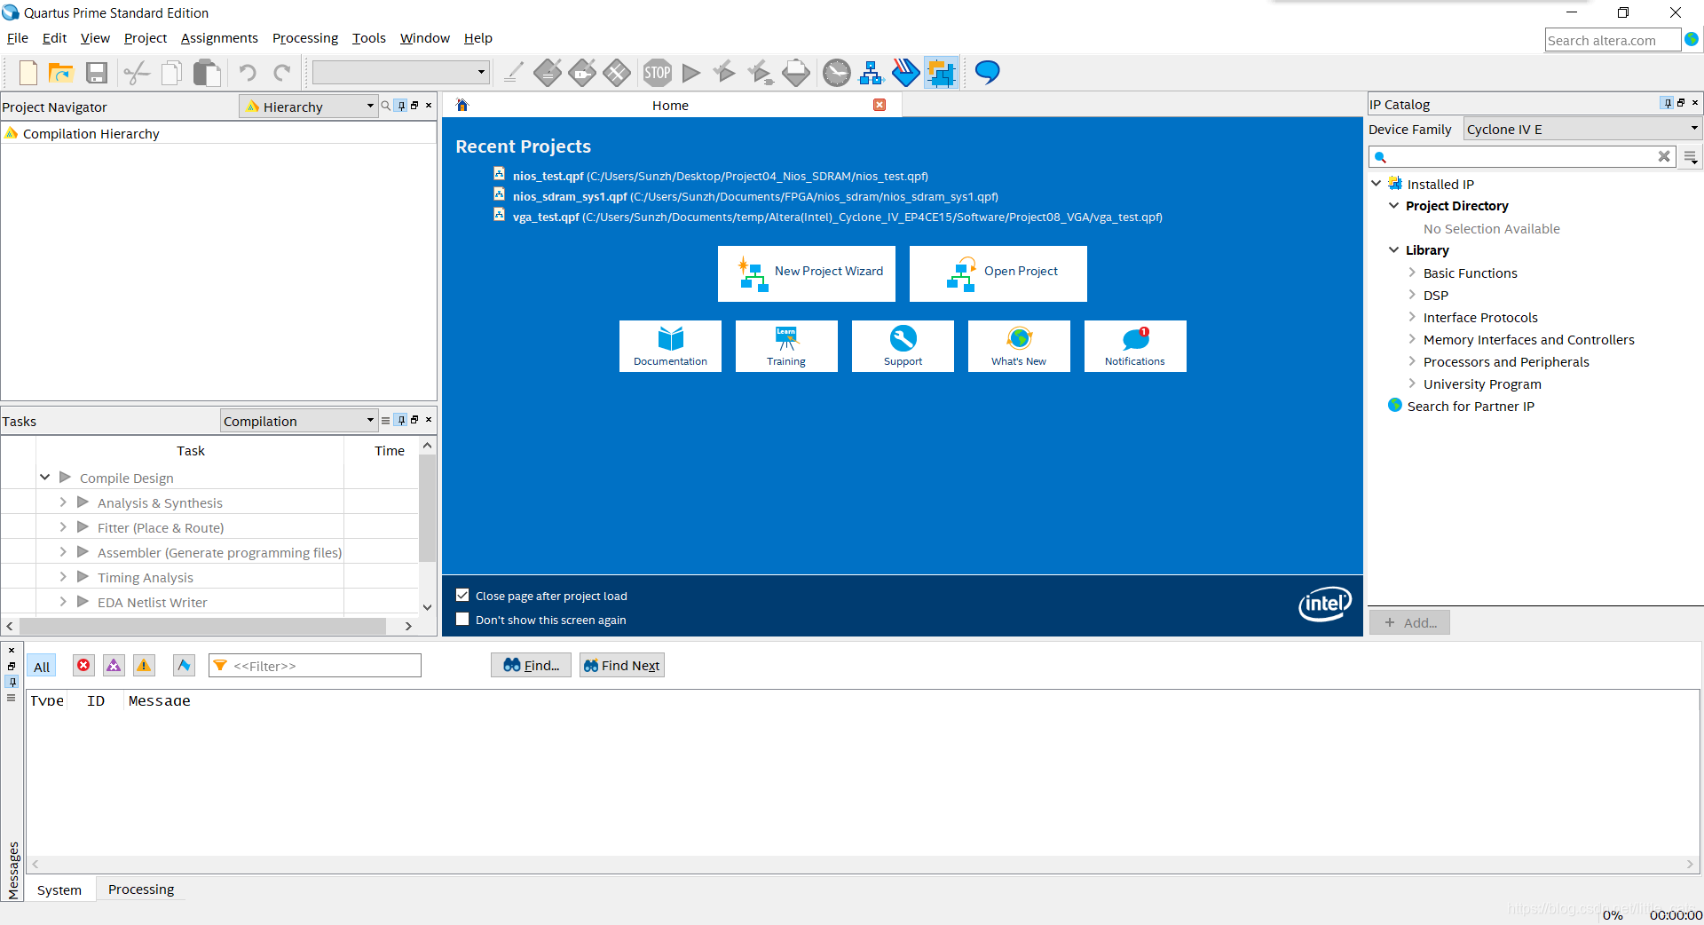The image size is (1704, 925).
Task: Collapse the Compile Design task
Action: click(44, 478)
